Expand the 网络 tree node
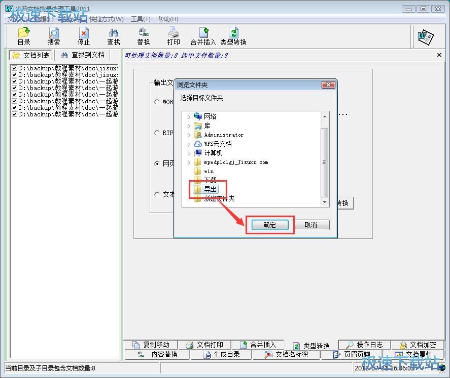 coord(189,117)
